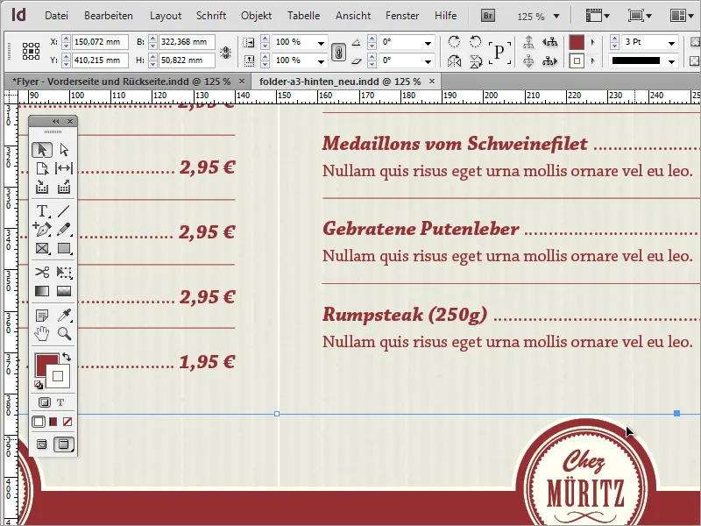
Task: Select the Content Collector tool
Action: 42,187
